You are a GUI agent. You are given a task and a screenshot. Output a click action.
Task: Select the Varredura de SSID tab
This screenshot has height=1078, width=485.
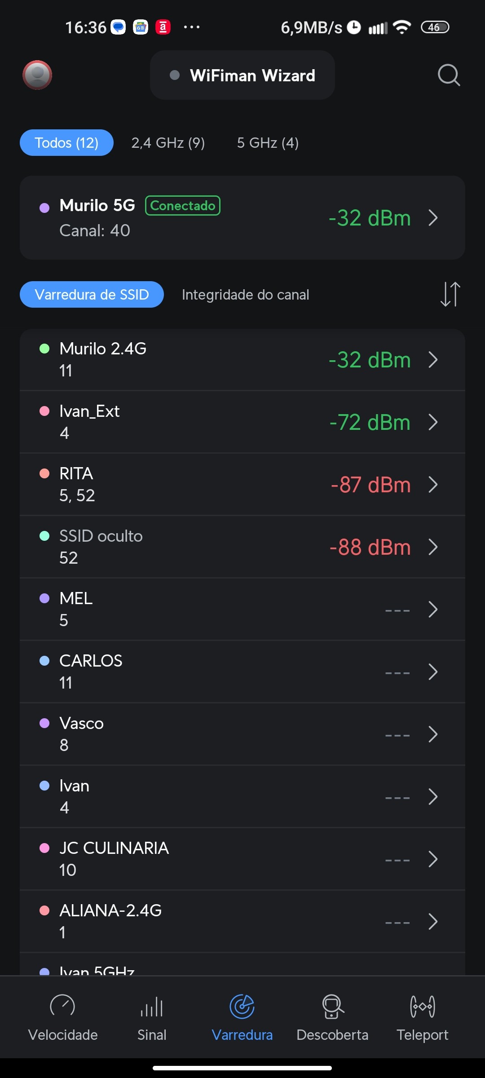[92, 295]
